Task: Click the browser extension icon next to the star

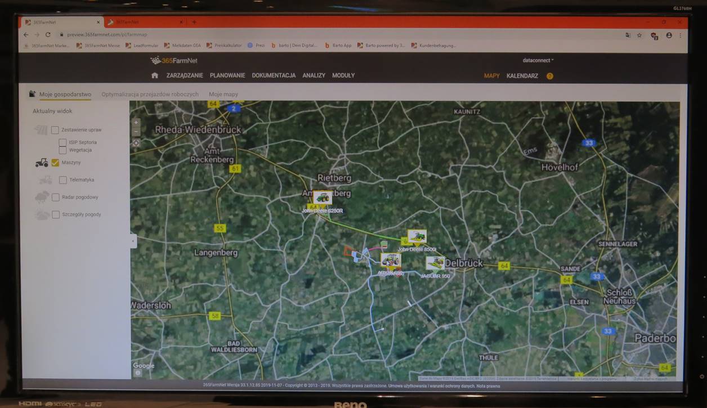Action: pos(654,35)
